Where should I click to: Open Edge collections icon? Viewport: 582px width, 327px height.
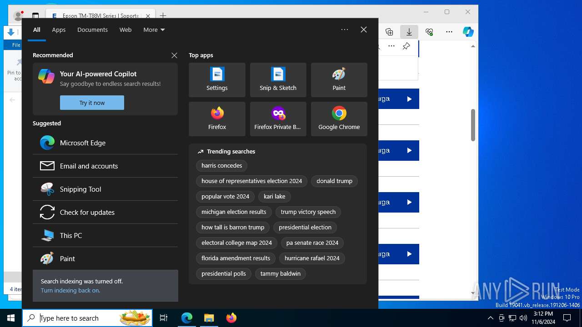[389, 32]
